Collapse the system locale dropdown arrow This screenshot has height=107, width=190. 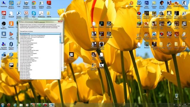pos(60,34)
